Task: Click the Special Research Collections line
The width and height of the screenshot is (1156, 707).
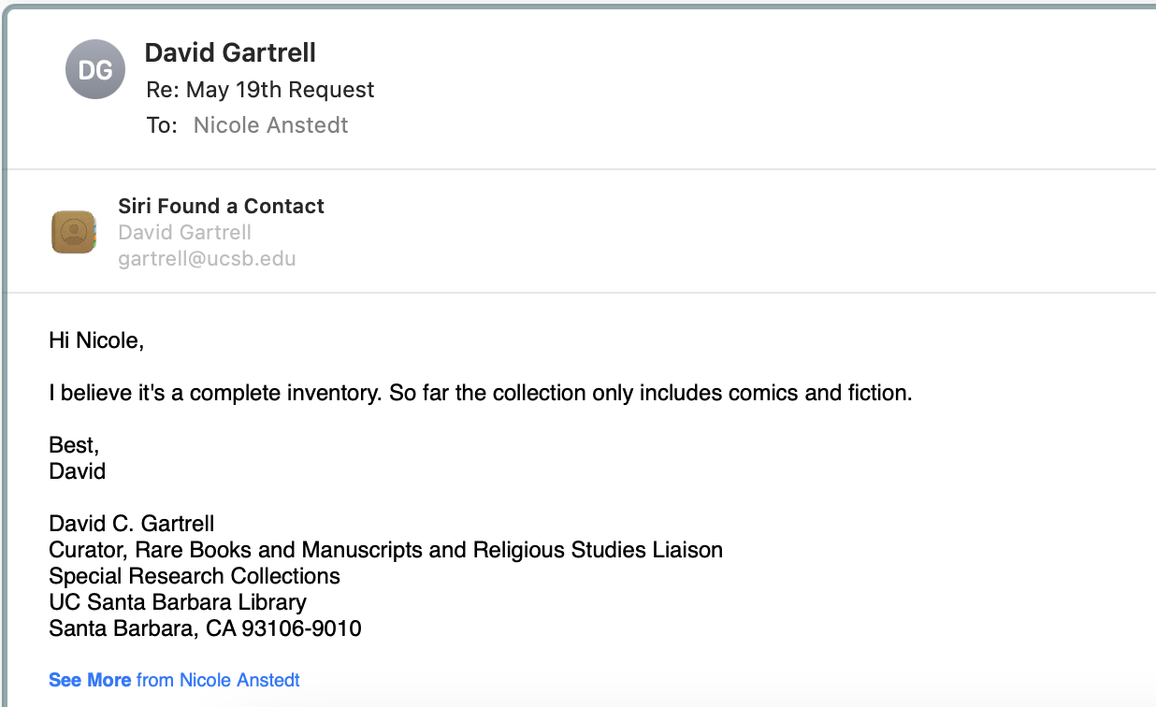Action: coord(195,576)
